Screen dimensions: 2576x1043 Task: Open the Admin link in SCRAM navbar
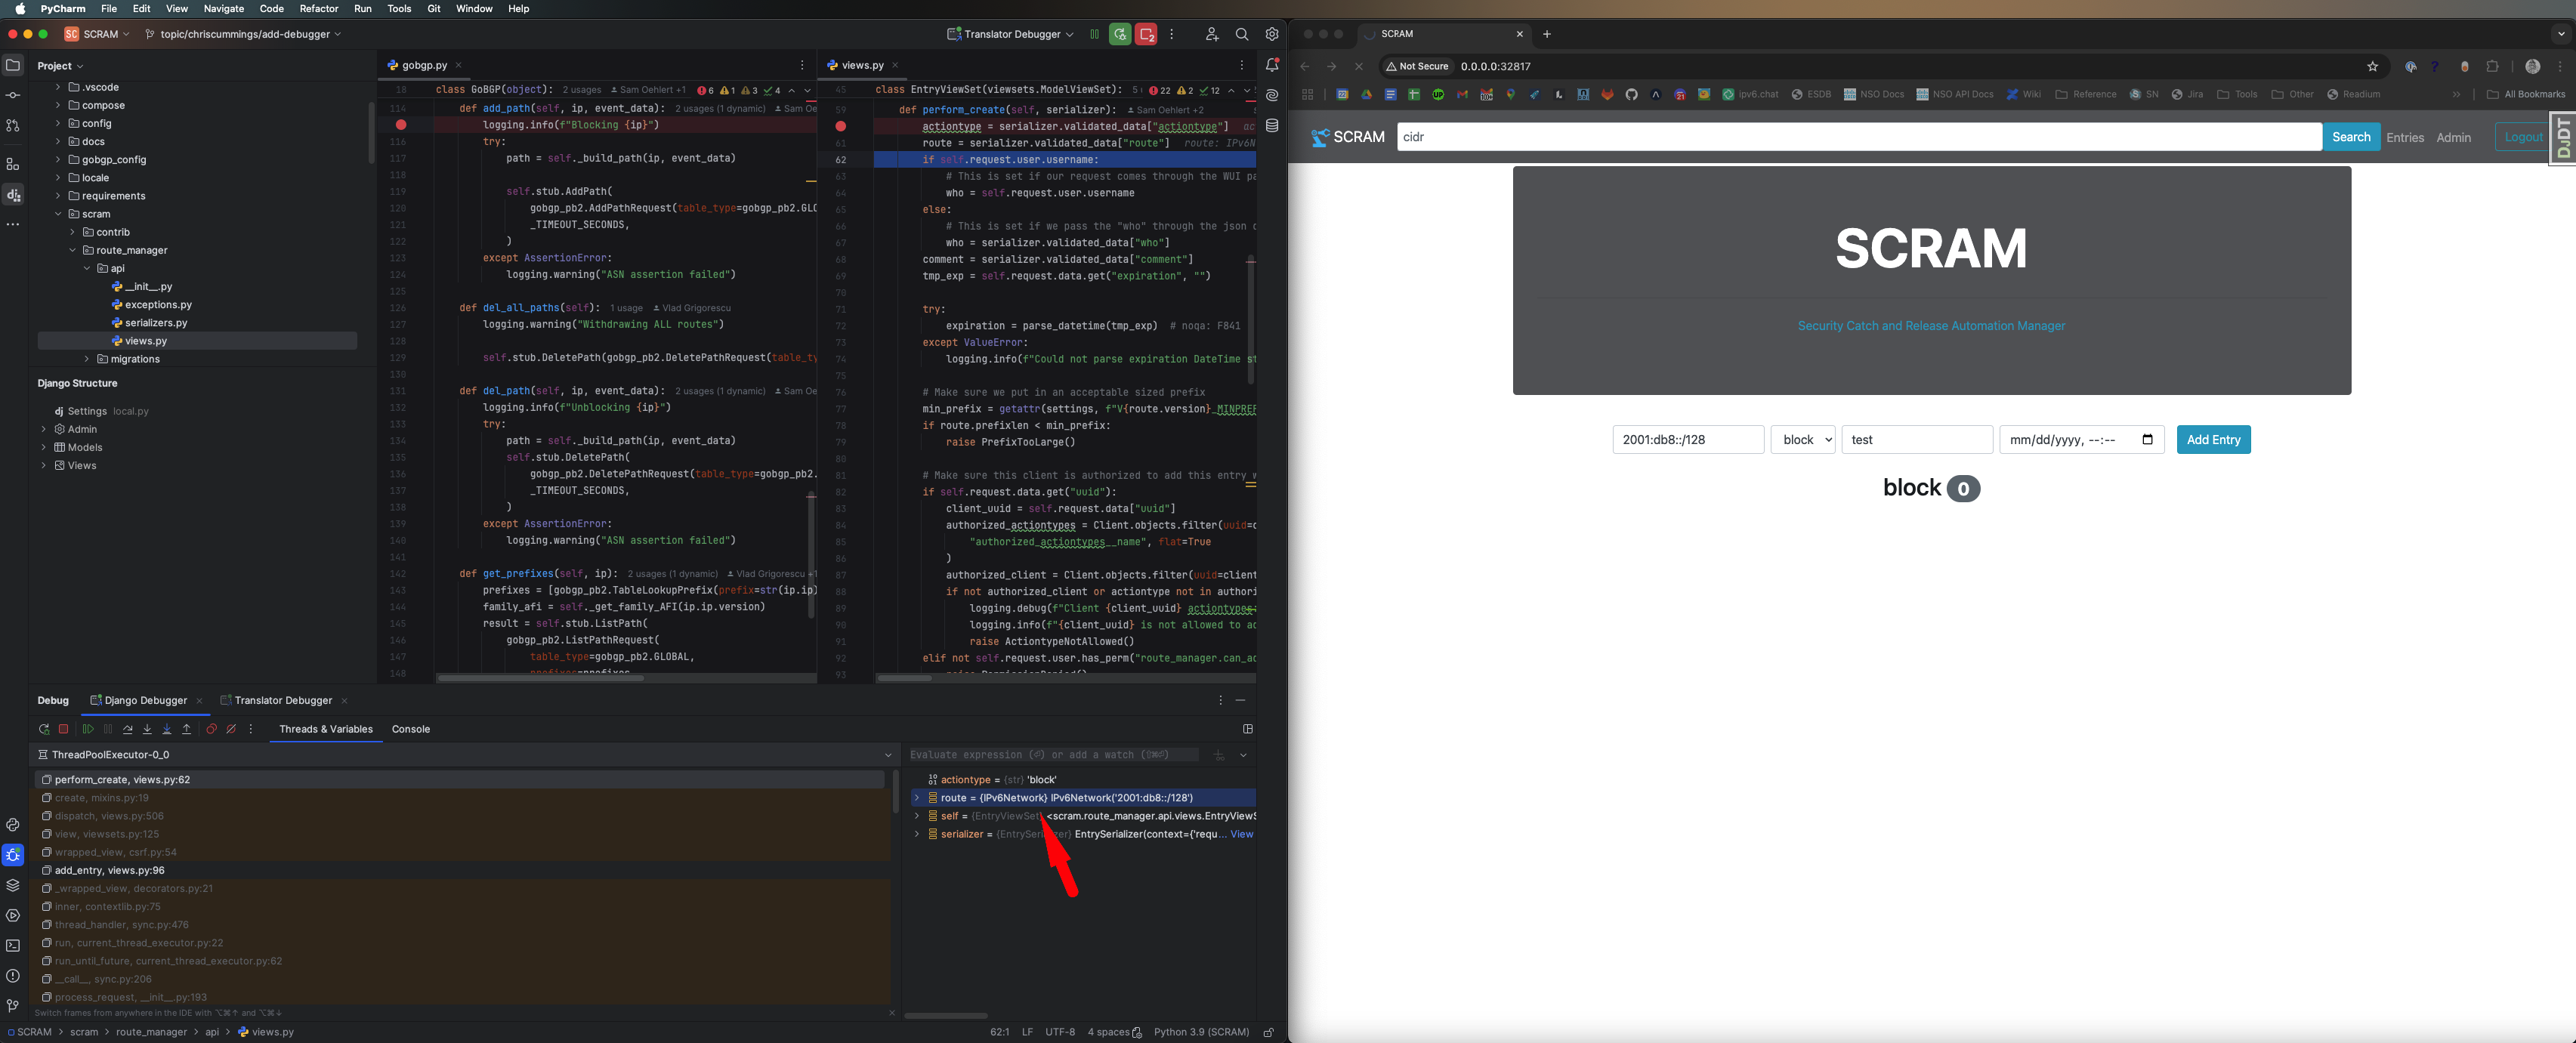[2453, 138]
